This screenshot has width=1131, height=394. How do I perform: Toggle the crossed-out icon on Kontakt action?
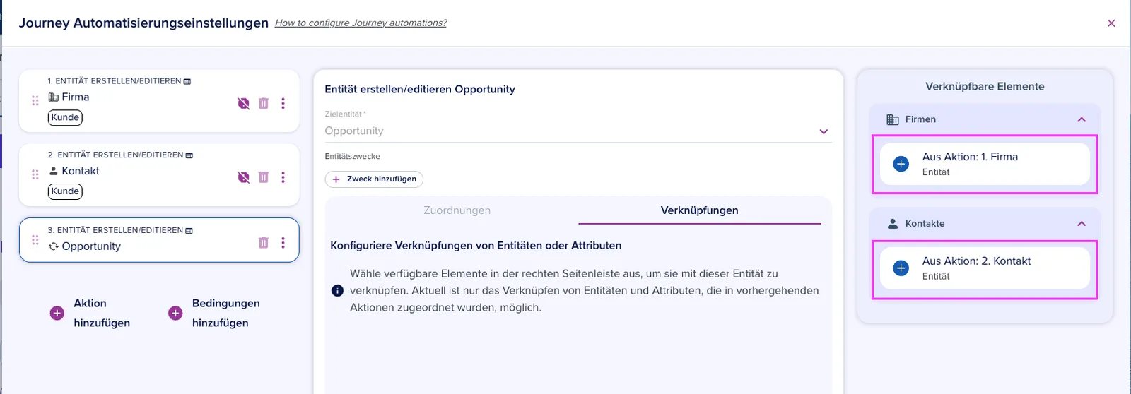[x=243, y=177]
